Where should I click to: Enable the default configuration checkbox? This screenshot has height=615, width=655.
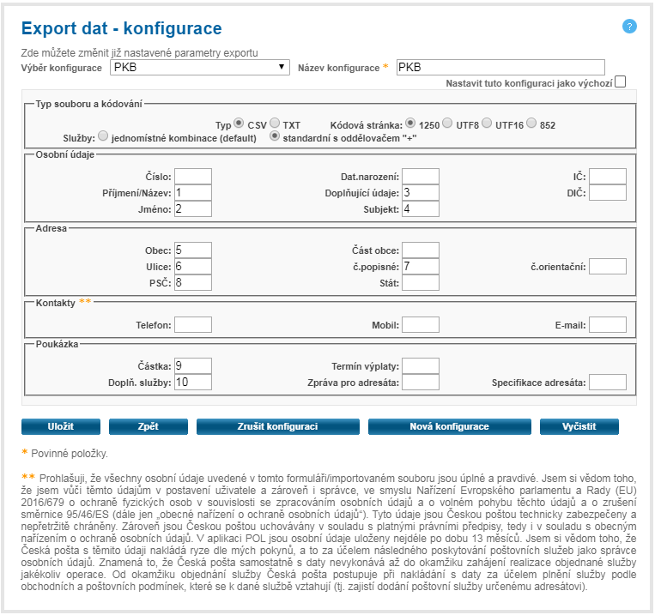click(x=620, y=82)
